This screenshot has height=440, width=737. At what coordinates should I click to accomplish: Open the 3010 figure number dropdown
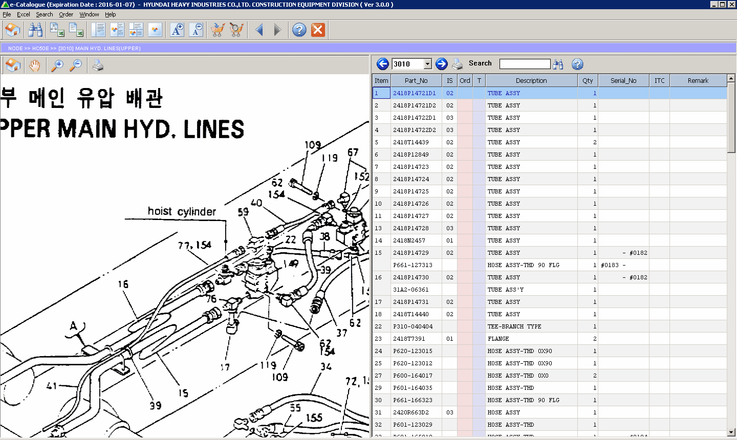[x=428, y=63]
